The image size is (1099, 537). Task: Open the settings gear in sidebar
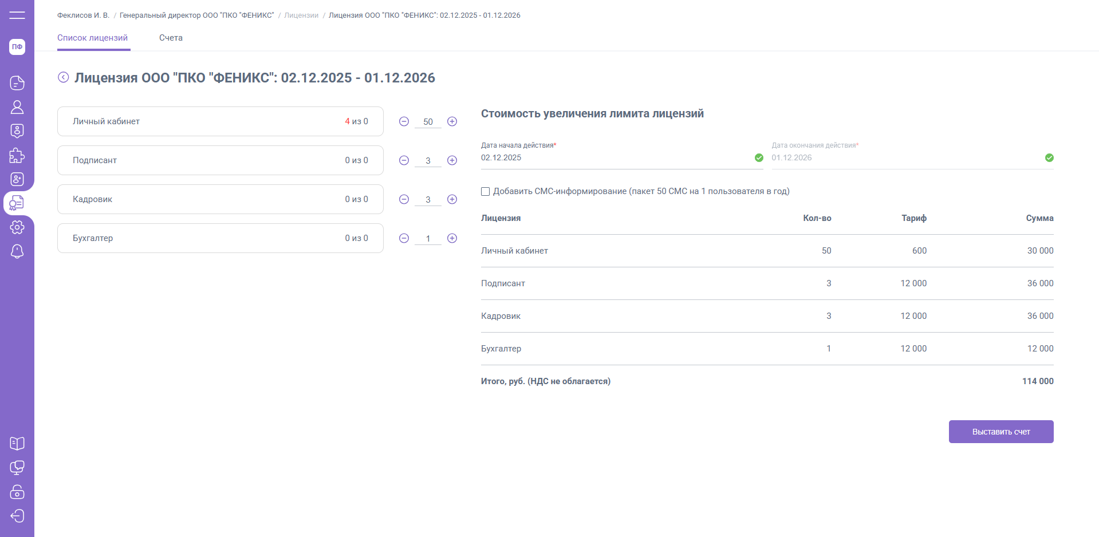pyautogui.click(x=17, y=227)
